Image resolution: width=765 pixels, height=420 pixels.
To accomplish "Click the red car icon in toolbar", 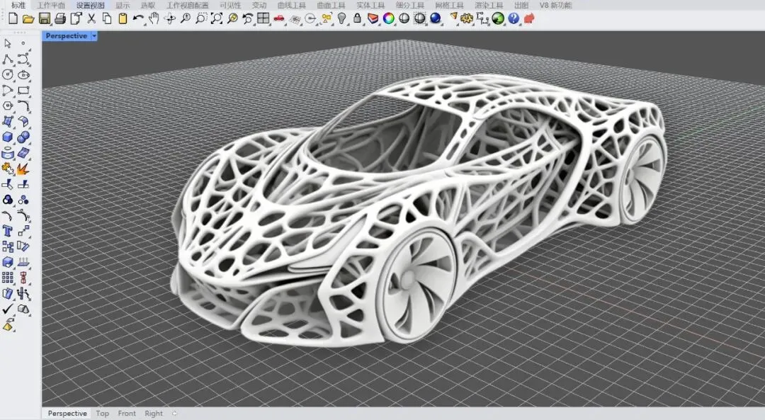I will pyautogui.click(x=279, y=18).
